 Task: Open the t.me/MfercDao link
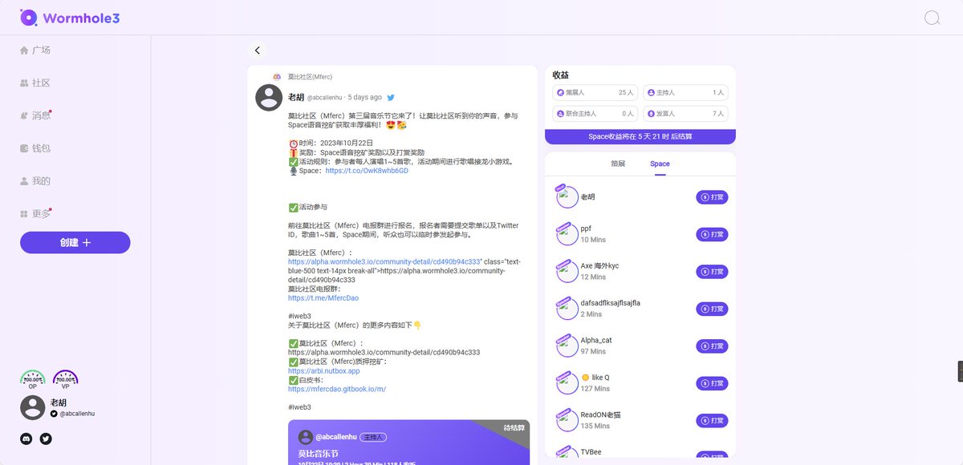tap(323, 297)
